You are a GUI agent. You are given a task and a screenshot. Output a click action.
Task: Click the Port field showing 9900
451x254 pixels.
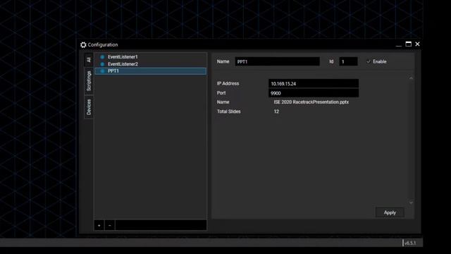click(x=314, y=93)
